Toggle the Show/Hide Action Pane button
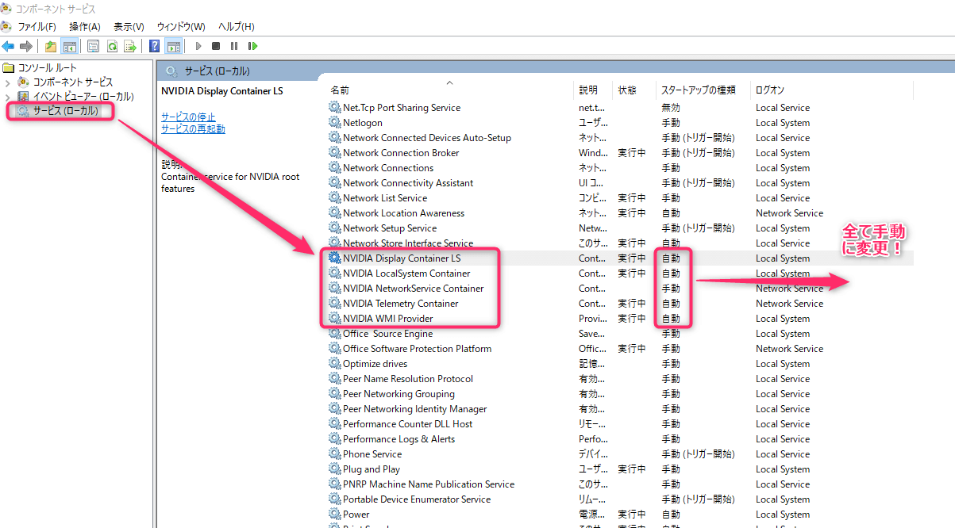The height and width of the screenshot is (528, 955). [174, 46]
